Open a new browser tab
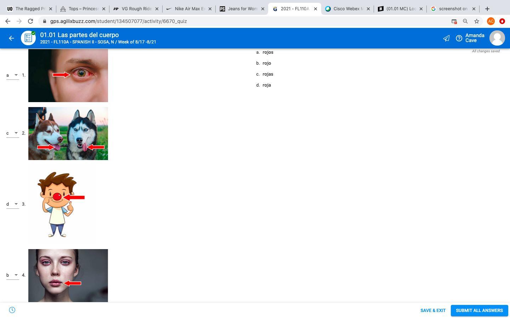 tap(487, 9)
